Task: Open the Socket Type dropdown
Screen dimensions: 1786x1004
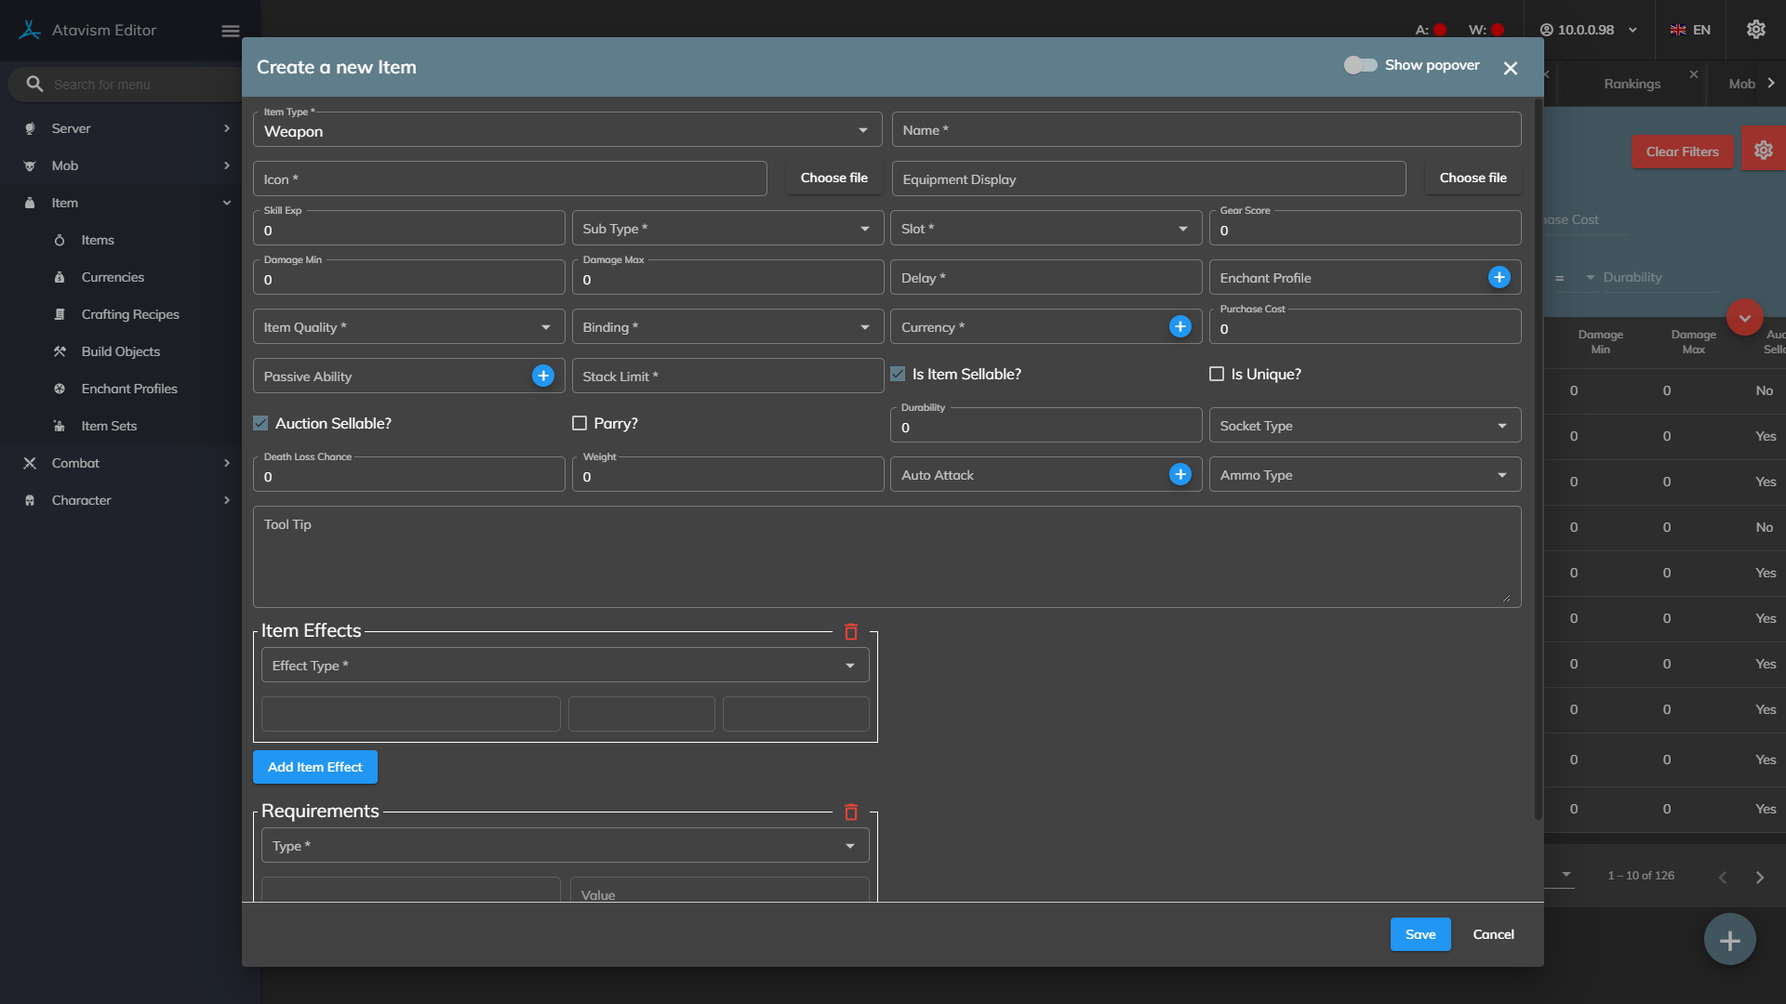Action: [1364, 426]
